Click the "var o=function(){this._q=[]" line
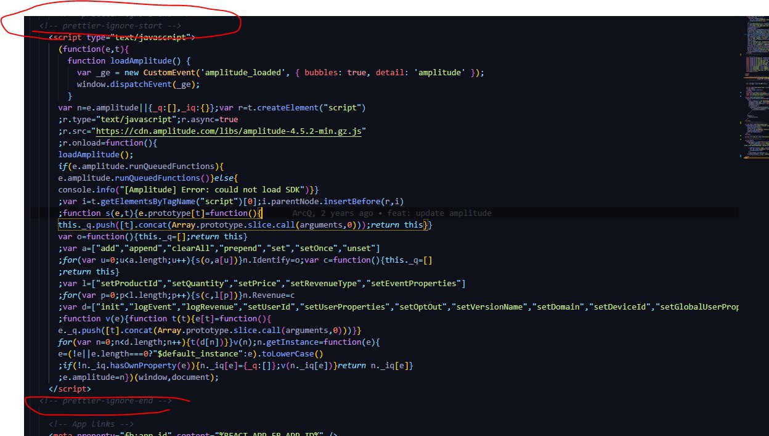 click(x=152, y=237)
